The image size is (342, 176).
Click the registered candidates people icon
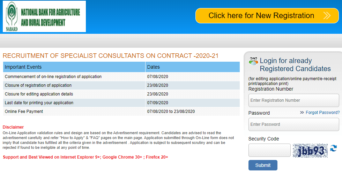(253, 61)
